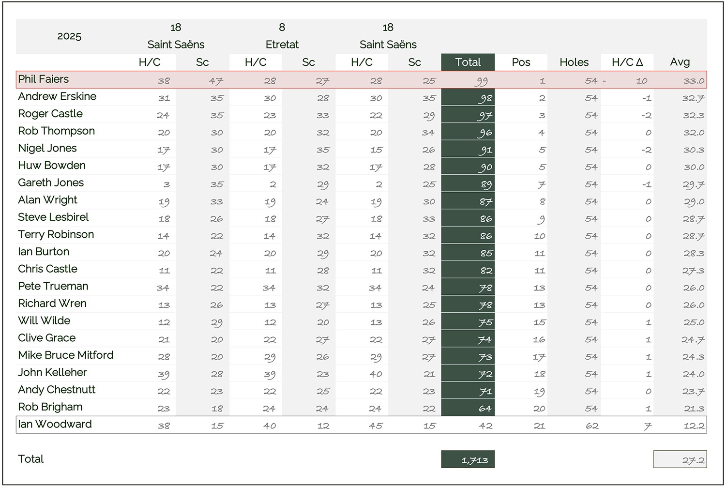Select the name Ian Woodward
This screenshot has width=726, height=487.
tap(55, 424)
